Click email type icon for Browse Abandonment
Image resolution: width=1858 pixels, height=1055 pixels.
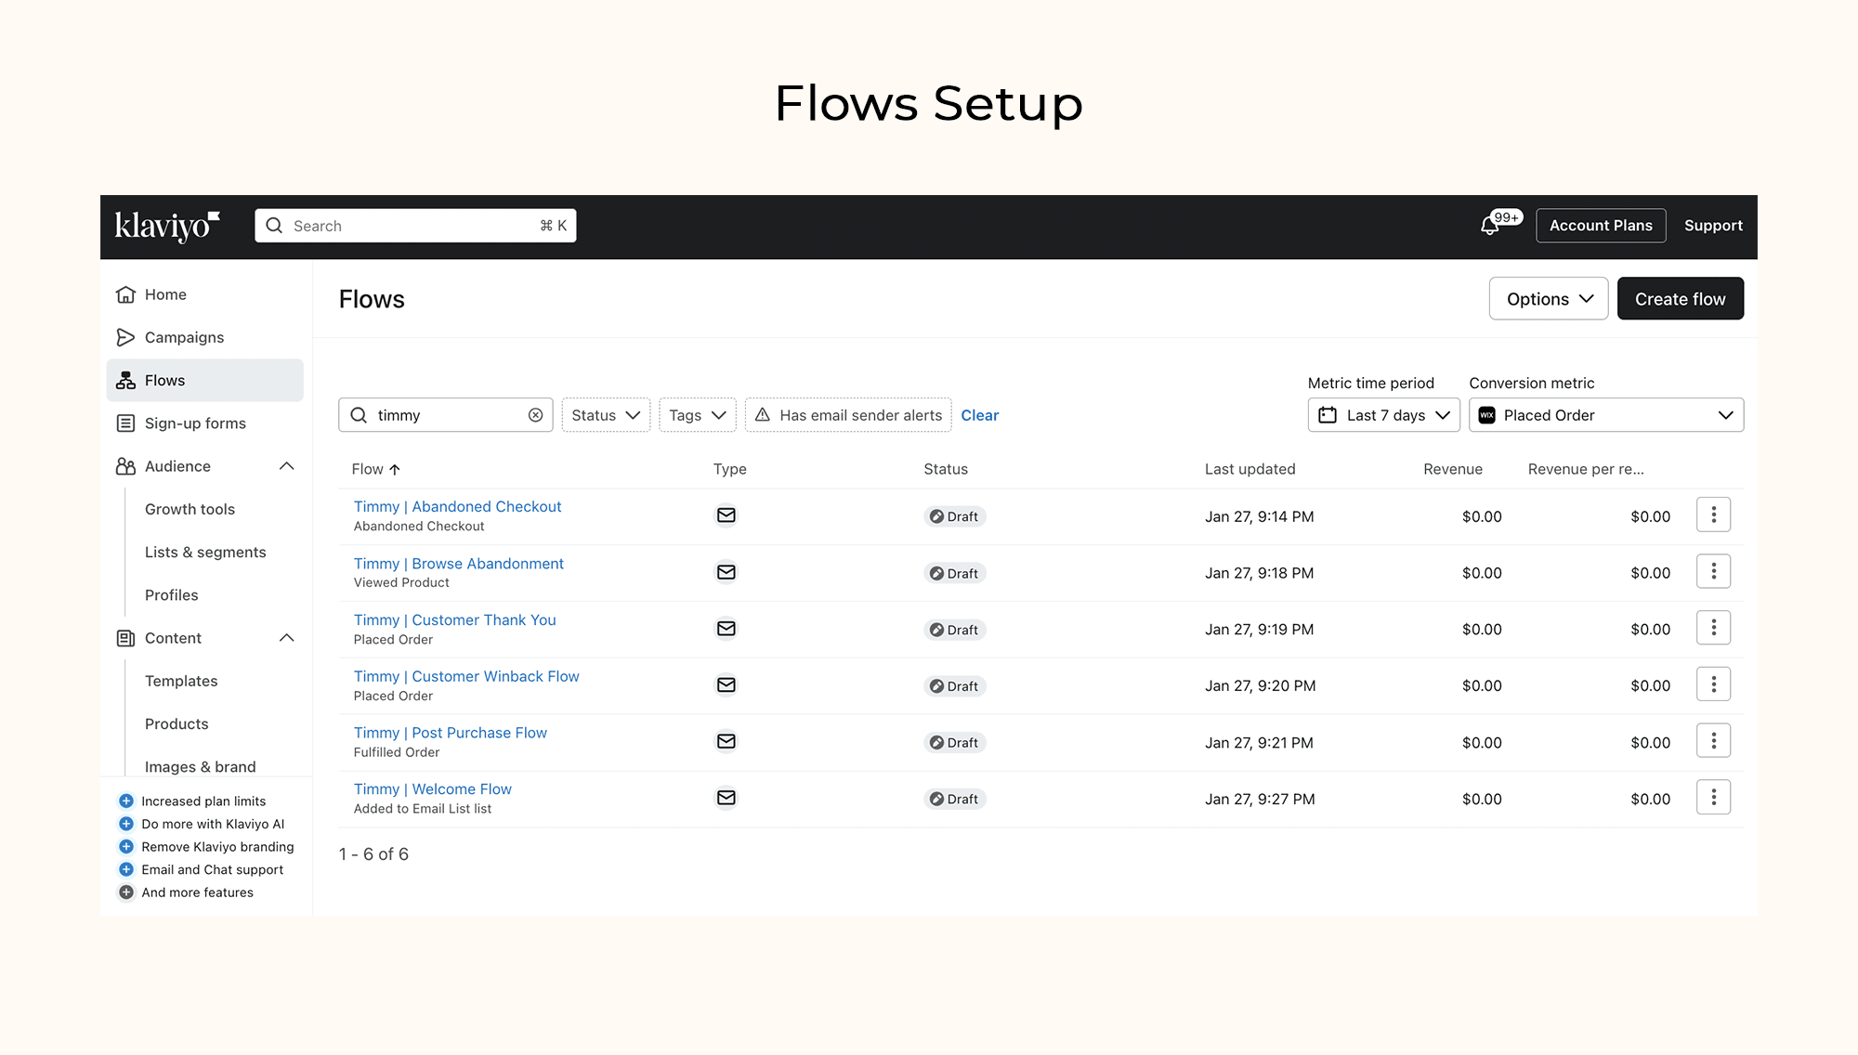pyautogui.click(x=726, y=572)
